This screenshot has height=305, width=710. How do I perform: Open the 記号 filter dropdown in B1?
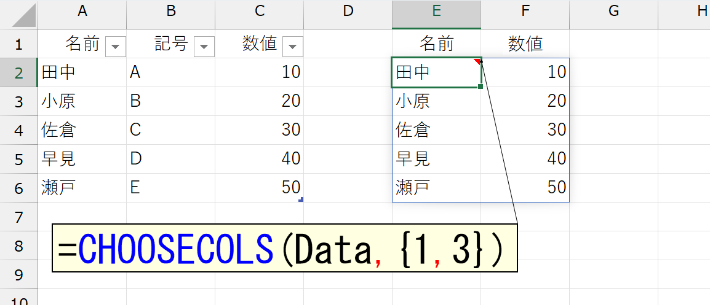click(204, 47)
